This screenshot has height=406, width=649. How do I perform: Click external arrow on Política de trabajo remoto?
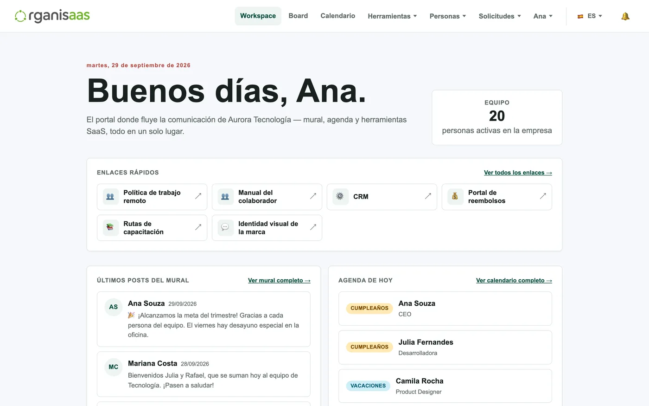coord(198,196)
